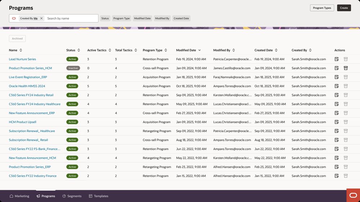Image resolution: width=360 pixels, height=202 pixels.
Task: Open the Modified Date filter chip
Action: [x=142, y=18]
